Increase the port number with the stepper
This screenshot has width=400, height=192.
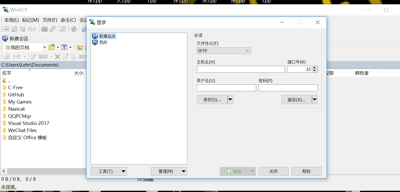point(315,68)
